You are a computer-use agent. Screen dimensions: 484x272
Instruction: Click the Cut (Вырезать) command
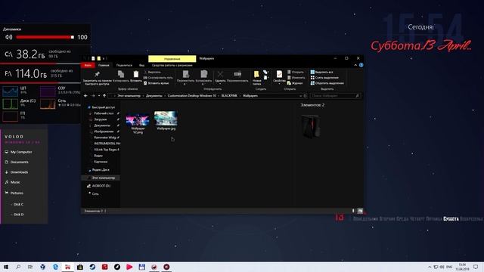coord(152,73)
